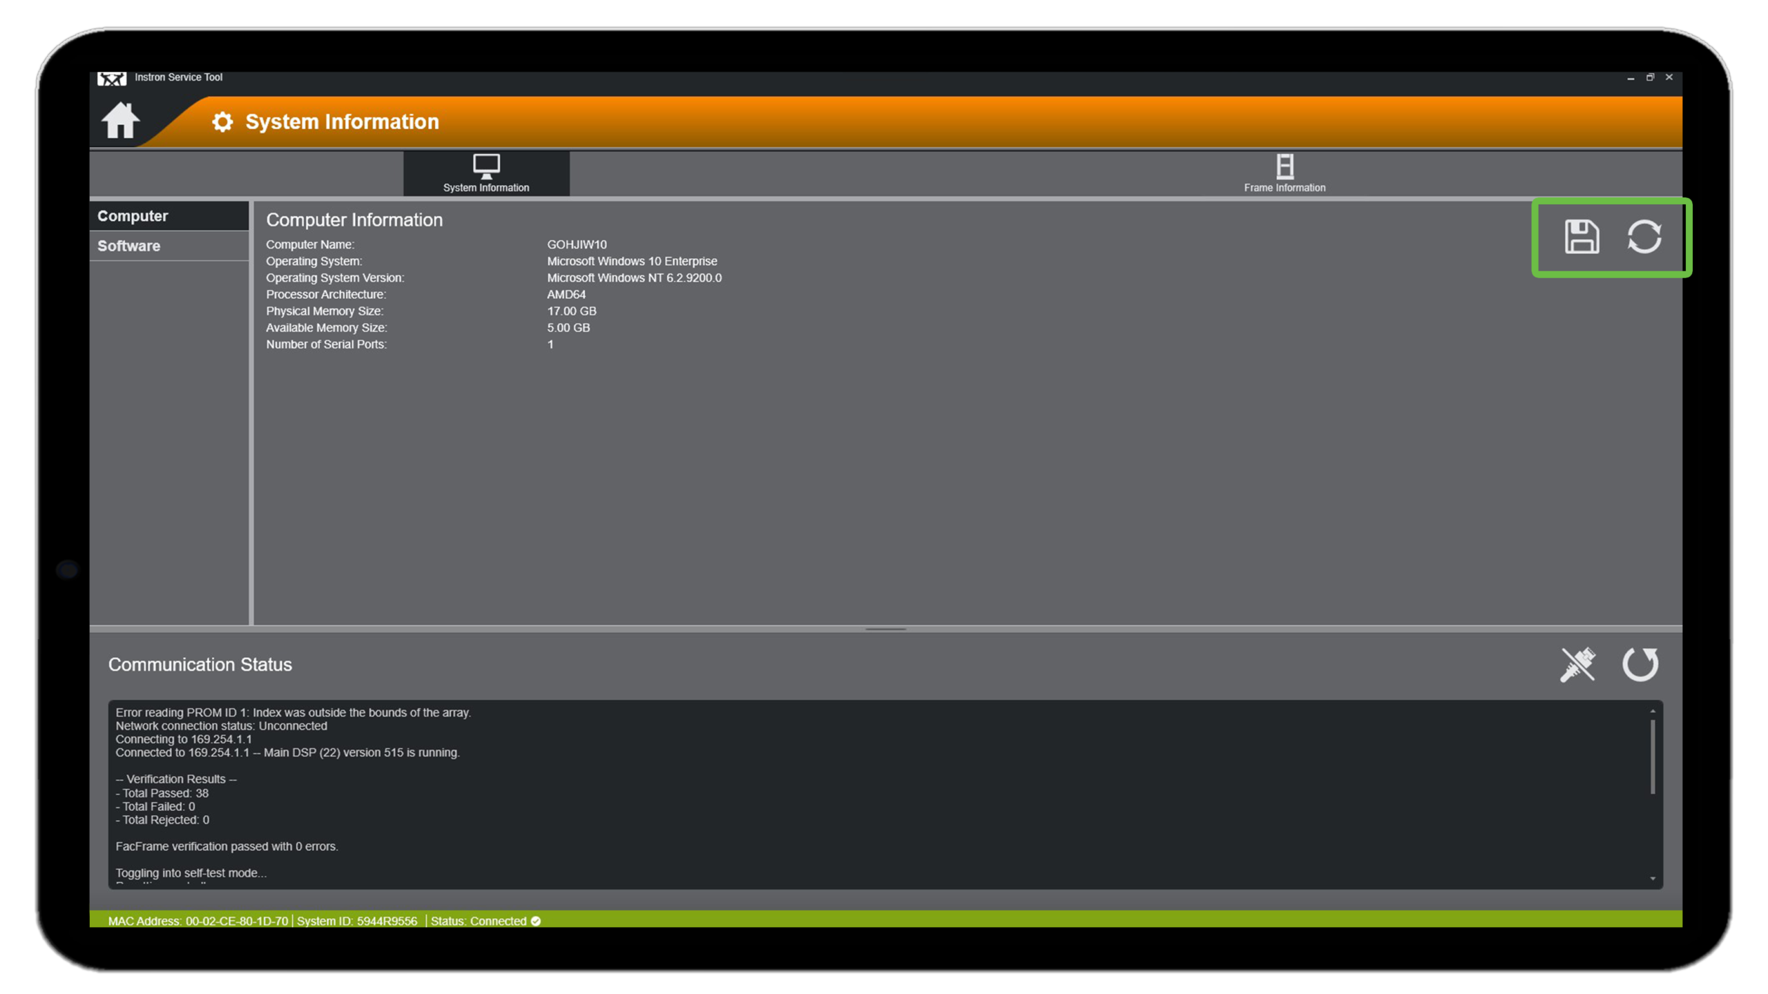Click the System ID in status bar
Image resolution: width=1768 pixels, height=994 pixels.
pos(357,921)
